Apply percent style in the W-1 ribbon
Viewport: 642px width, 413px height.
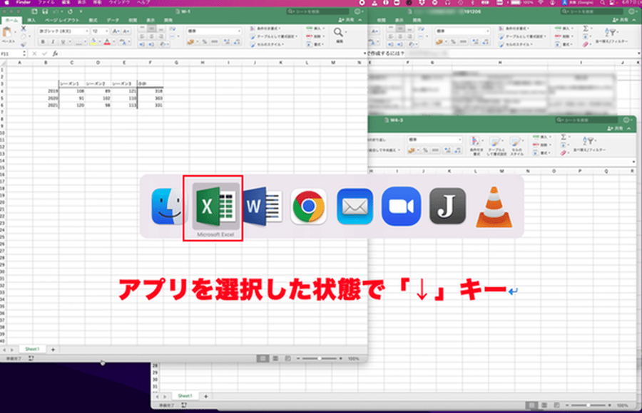(204, 42)
